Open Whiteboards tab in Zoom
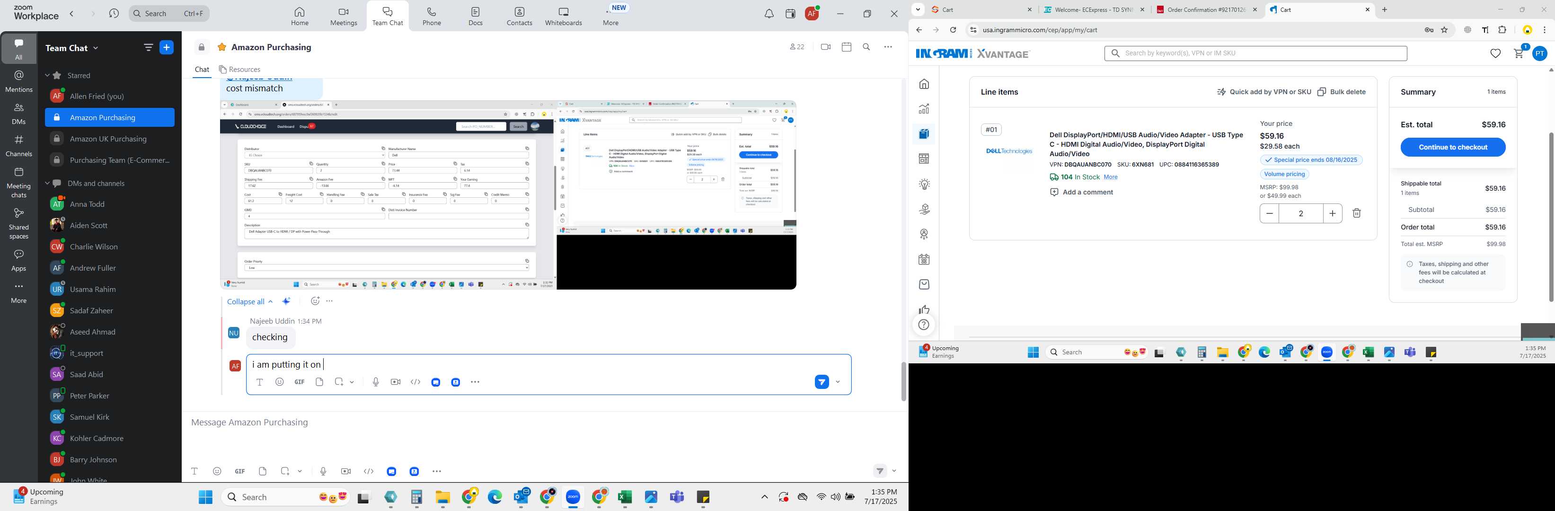1555x511 pixels. (x=563, y=16)
